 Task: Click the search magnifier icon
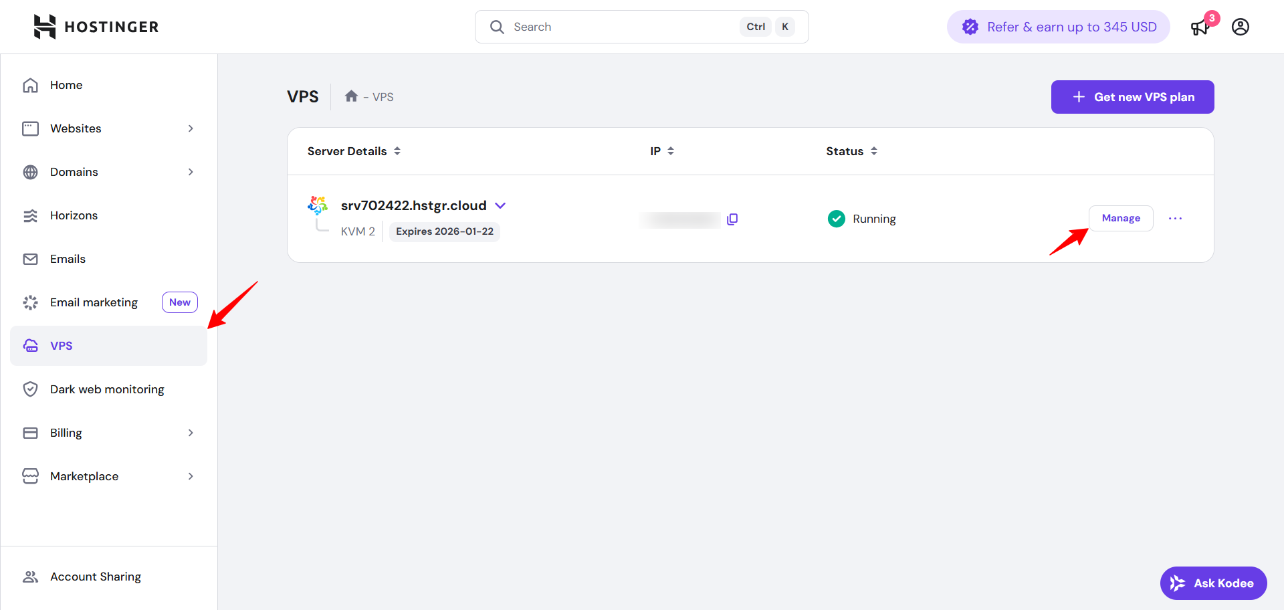click(497, 27)
